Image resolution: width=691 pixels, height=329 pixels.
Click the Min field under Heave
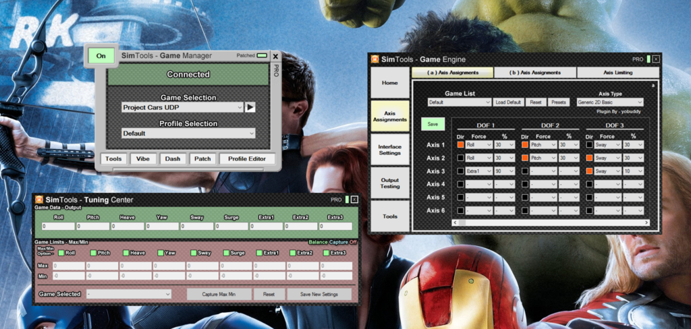tap(135, 276)
